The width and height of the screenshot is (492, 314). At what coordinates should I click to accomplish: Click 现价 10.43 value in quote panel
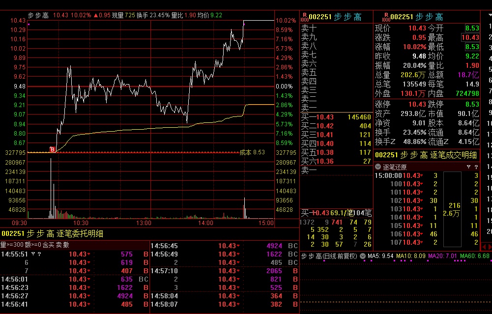417,28
